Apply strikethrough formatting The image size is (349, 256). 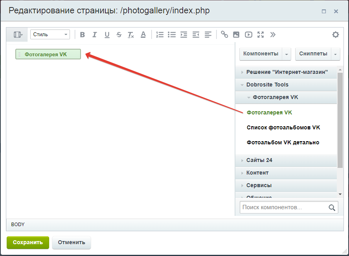[x=119, y=35]
